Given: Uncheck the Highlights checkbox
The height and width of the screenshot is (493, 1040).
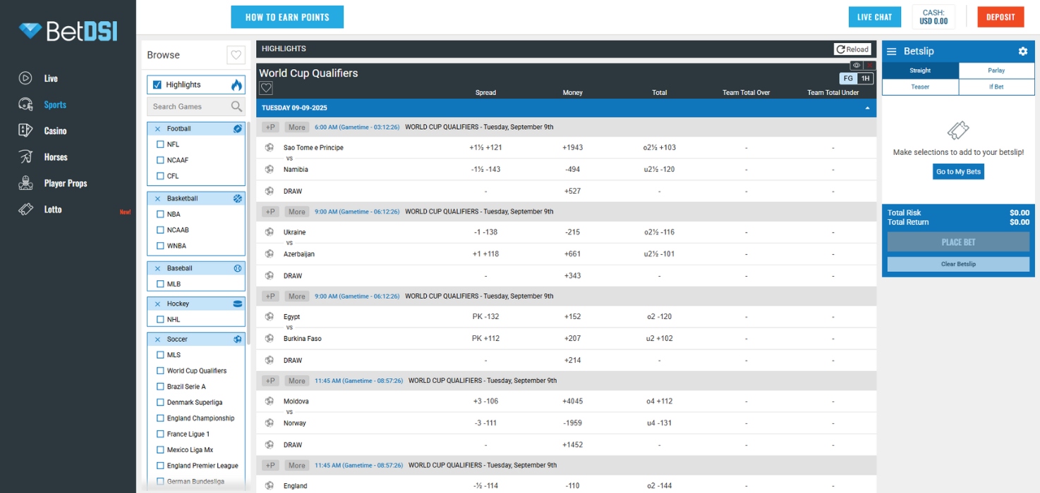Looking at the screenshot, I should tap(157, 85).
